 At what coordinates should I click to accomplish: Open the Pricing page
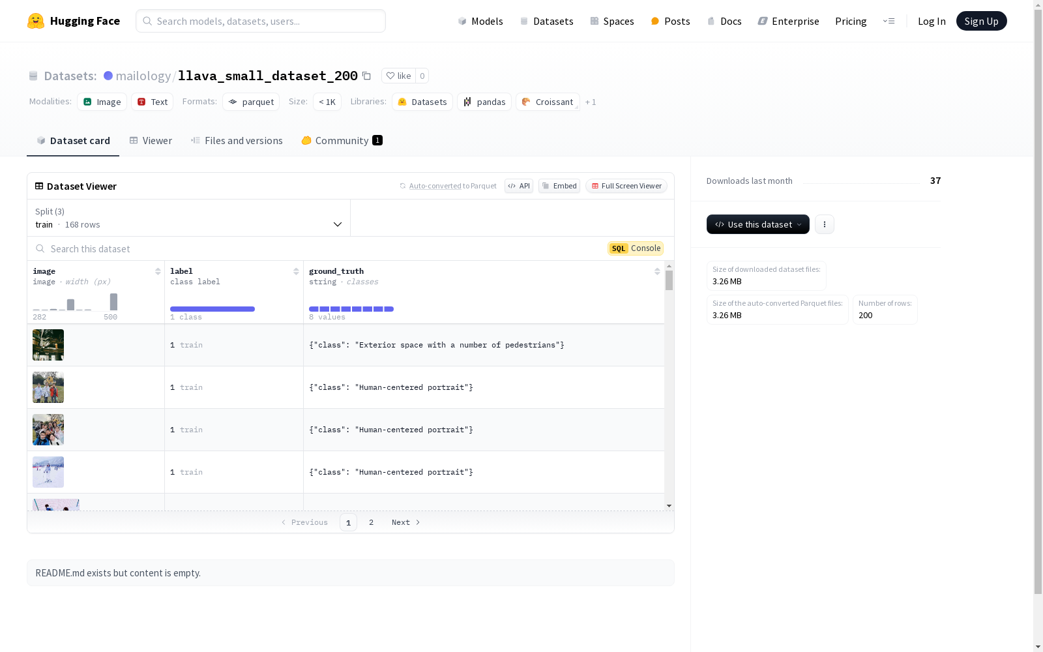851,21
